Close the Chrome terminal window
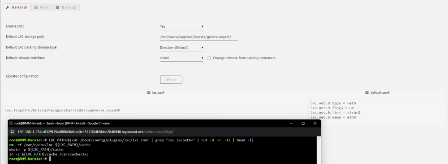Image resolution: width=448 pixels, height=164 pixels. point(315,123)
